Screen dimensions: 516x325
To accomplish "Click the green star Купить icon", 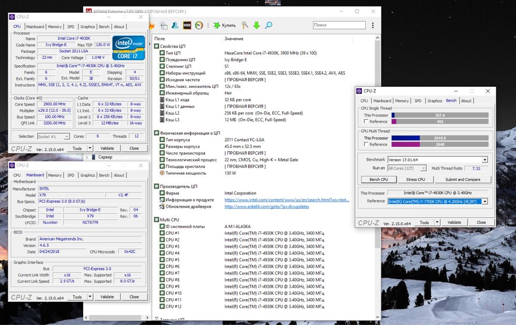I will 216,25.
